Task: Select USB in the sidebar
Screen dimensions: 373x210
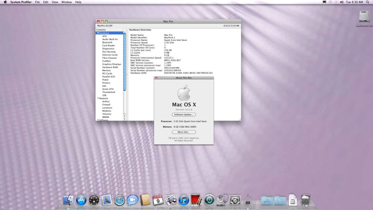Action: tap(104, 95)
